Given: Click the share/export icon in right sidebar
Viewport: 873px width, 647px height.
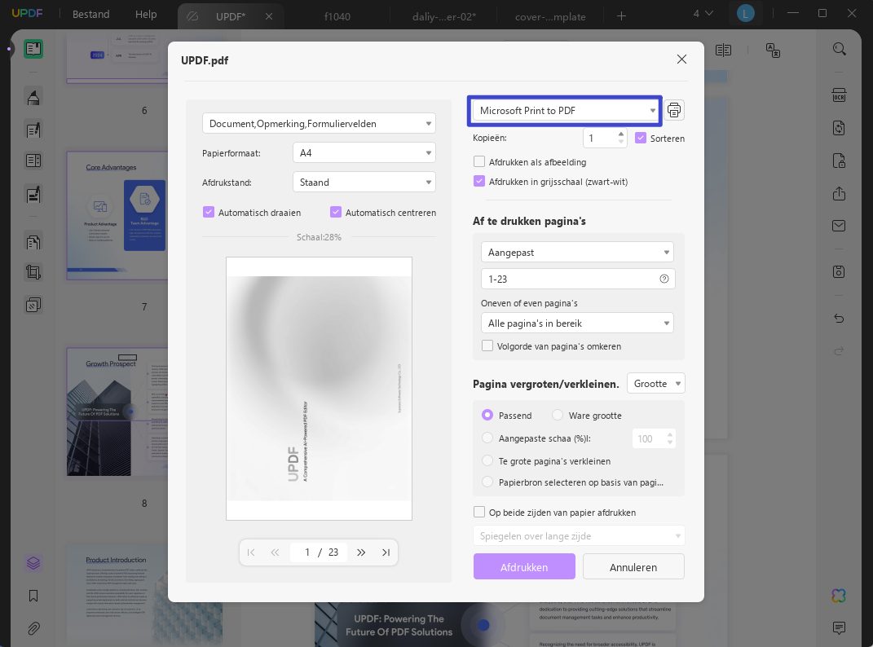Looking at the screenshot, I should (x=839, y=193).
